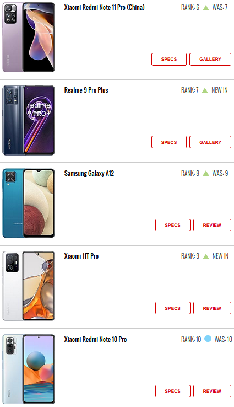Open Specs of Xiaomi 11T Pro
This screenshot has height=407, width=234.
click(x=173, y=308)
